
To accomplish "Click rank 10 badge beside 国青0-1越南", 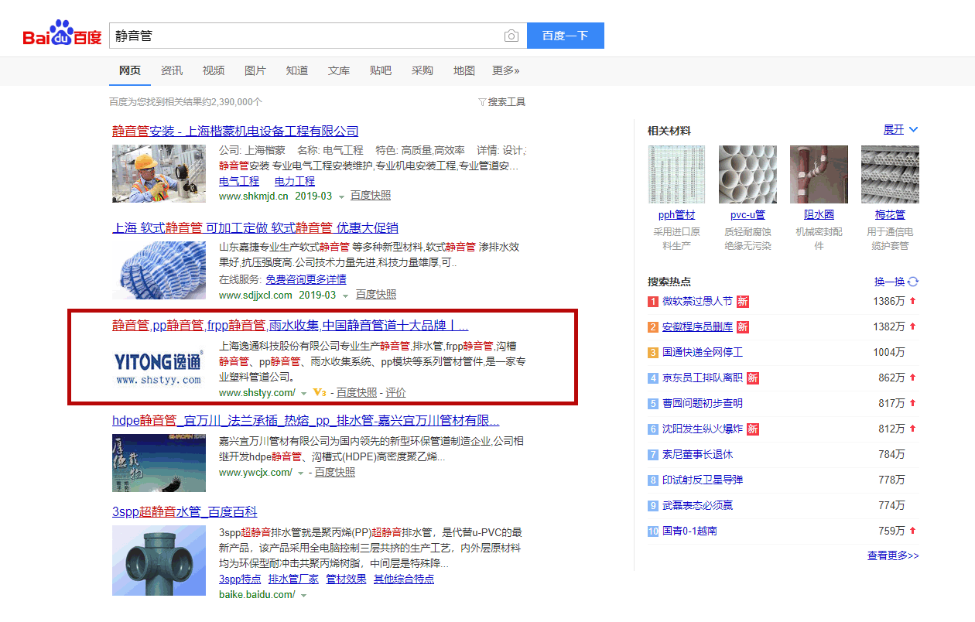I will point(653,531).
